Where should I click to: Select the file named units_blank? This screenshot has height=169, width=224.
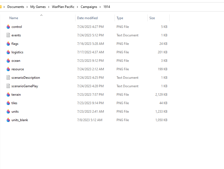(x=20, y=120)
